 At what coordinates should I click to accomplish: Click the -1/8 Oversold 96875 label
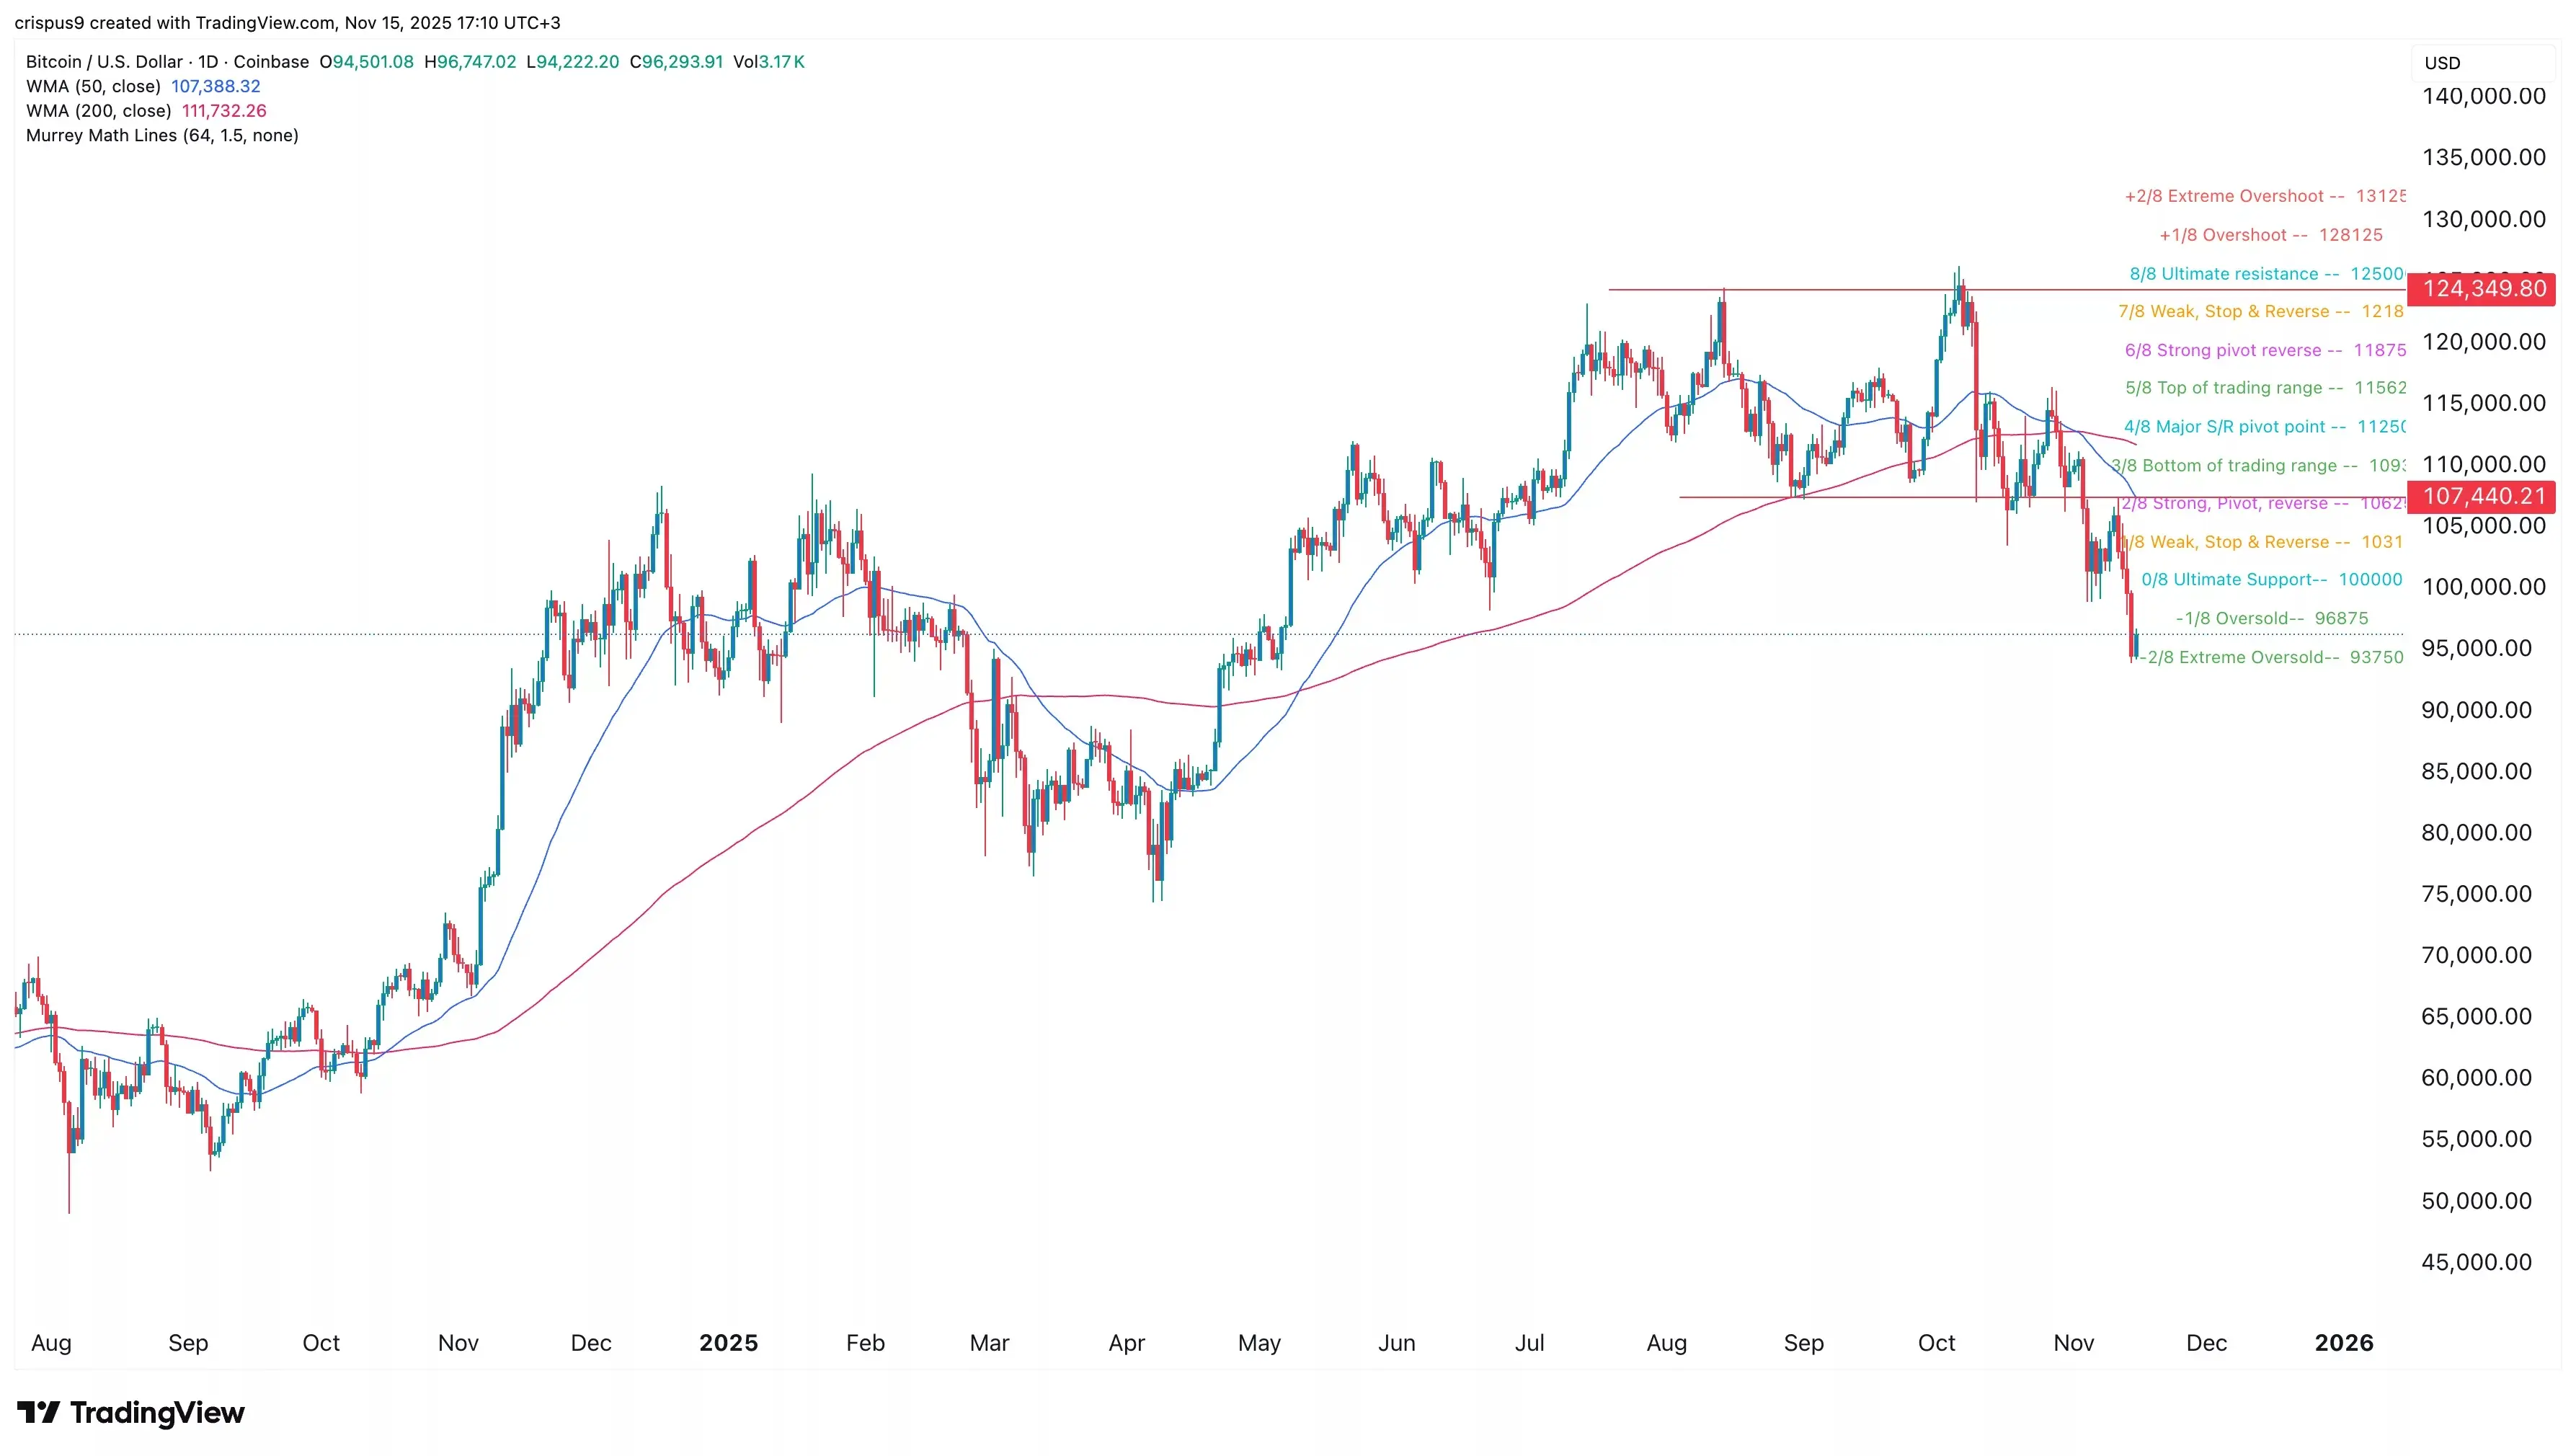2271,618
